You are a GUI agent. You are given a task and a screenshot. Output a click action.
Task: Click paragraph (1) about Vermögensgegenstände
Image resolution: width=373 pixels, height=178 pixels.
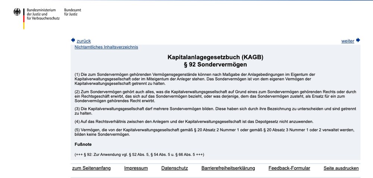[195, 79]
